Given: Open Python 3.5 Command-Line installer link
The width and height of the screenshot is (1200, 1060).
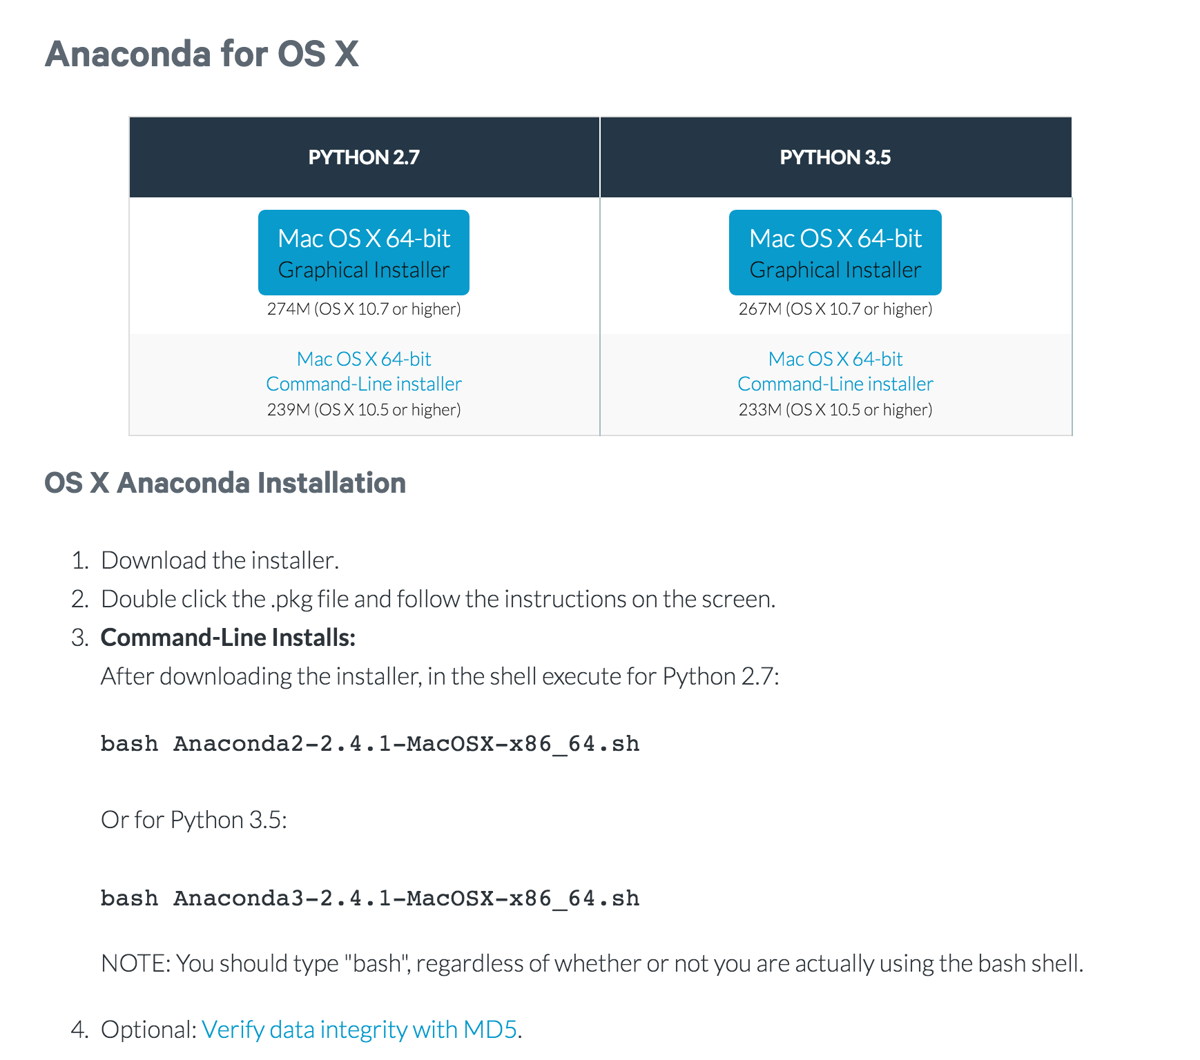Looking at the screenshot, I should tap(835, 371).
